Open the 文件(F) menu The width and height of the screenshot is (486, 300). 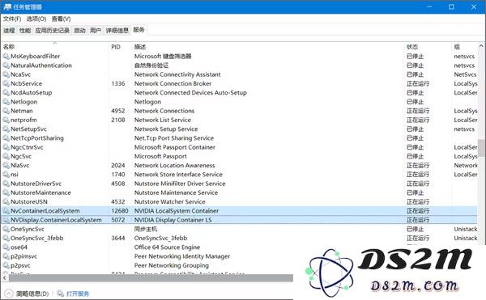coord(12,19)
